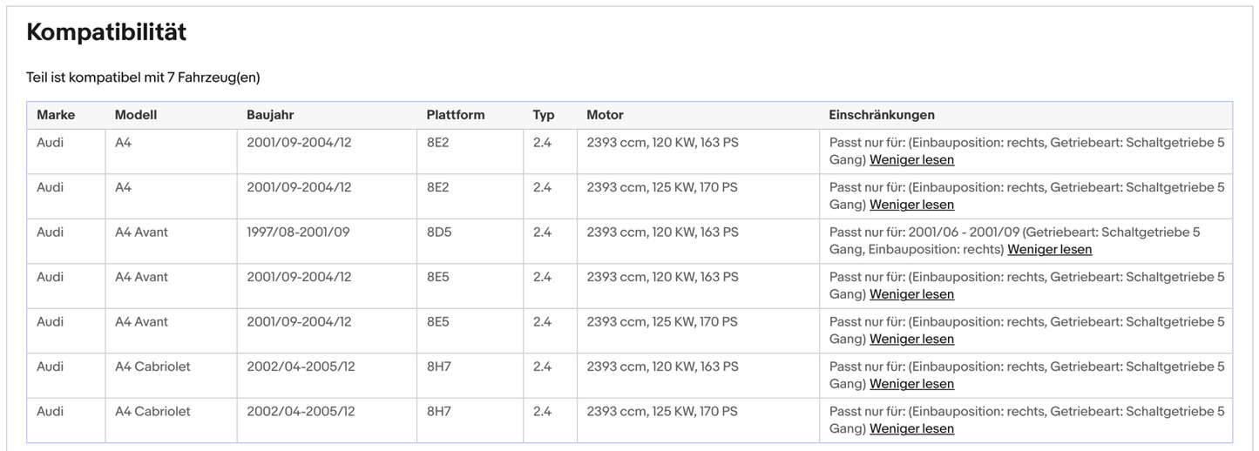Click 'Weniger lesen' in A4 8E2 170 PS row
The width and height of the screenshot is (1259, 451).
tap(911, 205)
